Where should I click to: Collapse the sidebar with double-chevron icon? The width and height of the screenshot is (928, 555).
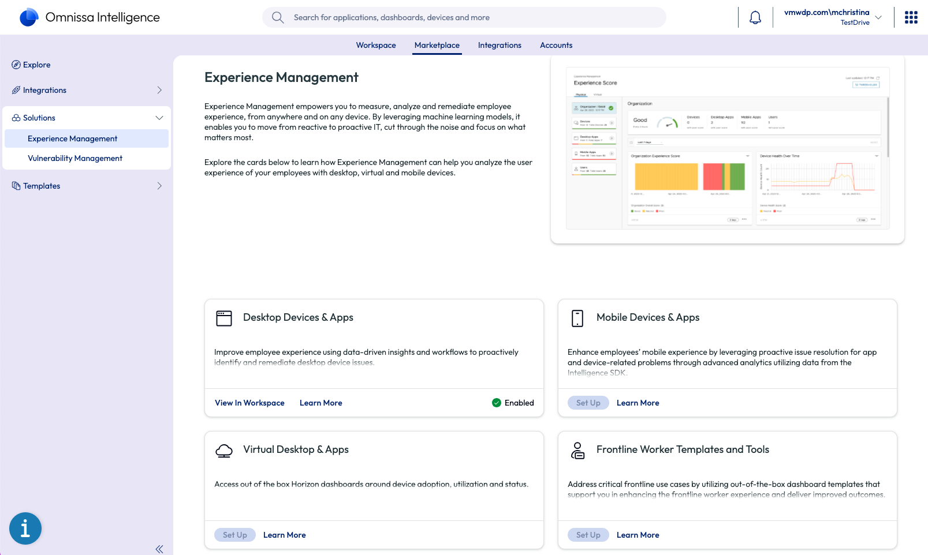(159, 549)
